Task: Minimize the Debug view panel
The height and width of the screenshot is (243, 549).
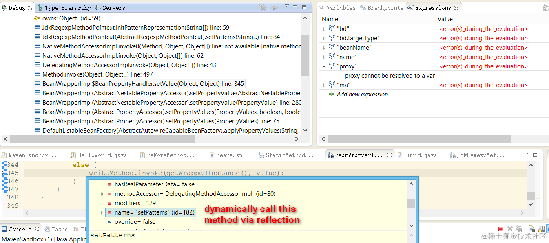Action: (x=296, y=7)
